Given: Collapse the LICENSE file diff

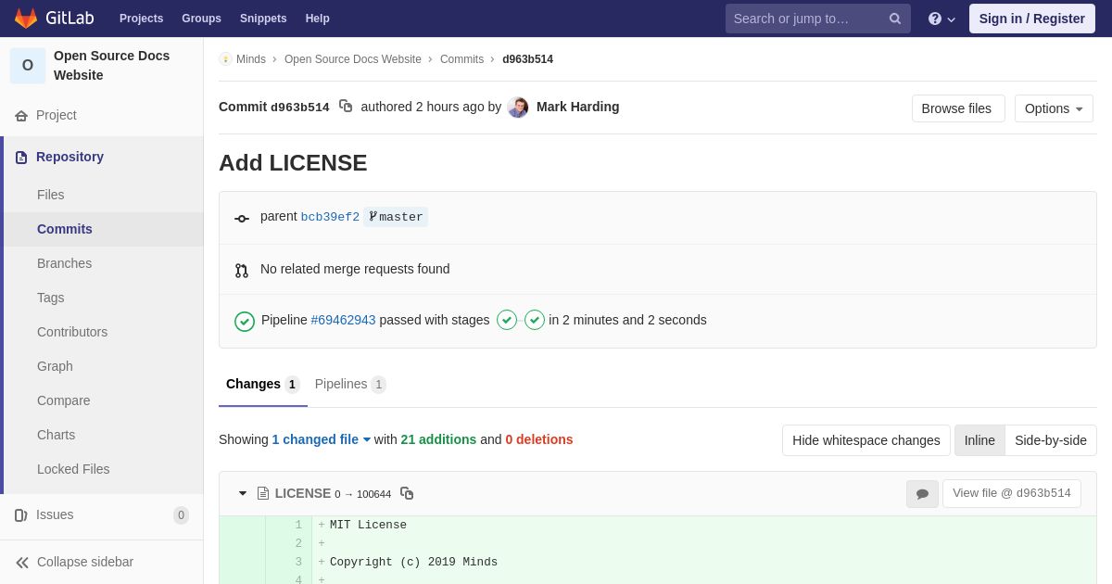Looking at the screenshot, I should point(243,493).
